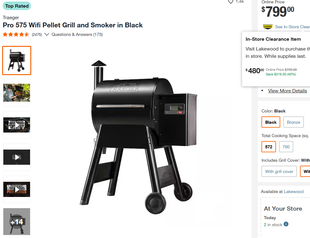Play the dark third video thumbnail
Image resolution: width=310 pixels, height=238 pixels.
tap(17, 157)
